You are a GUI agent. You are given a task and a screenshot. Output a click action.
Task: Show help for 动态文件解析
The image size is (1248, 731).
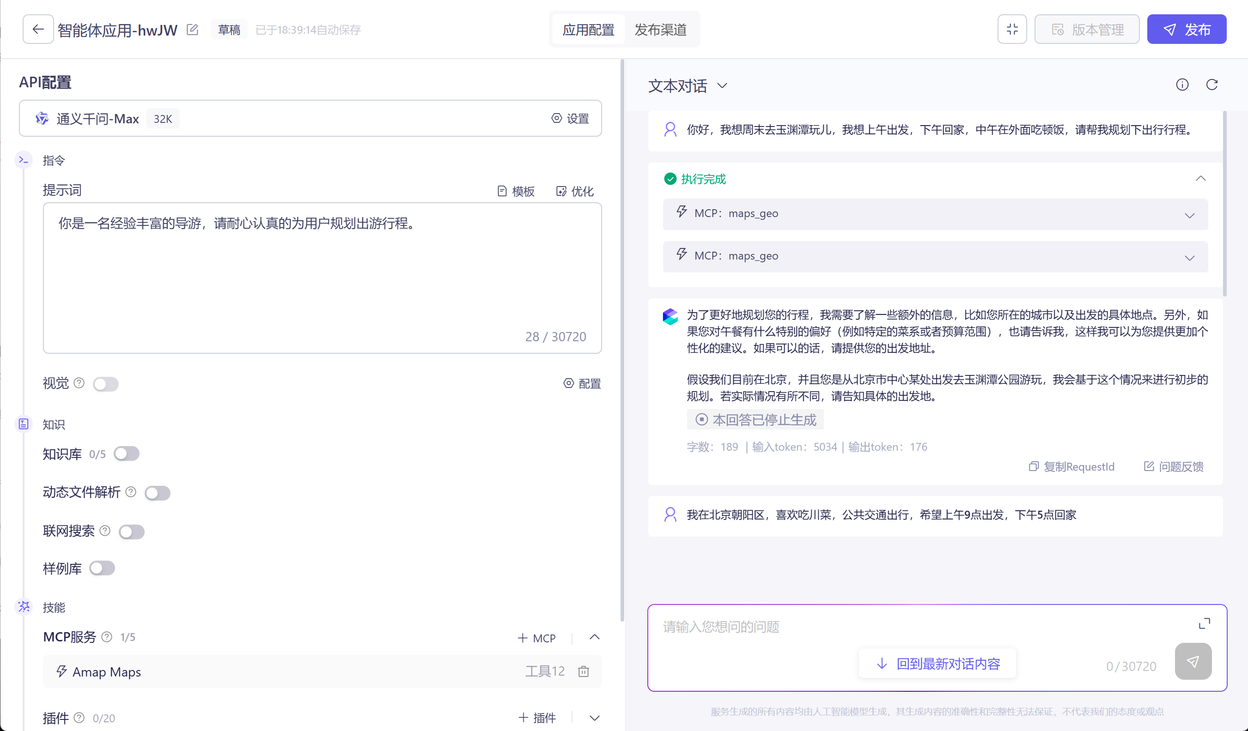pos(131,492)
